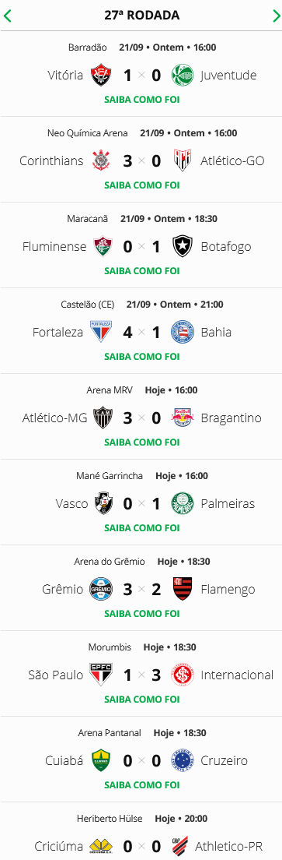Image resolution: width=282 pixels, height=860 pixels.
Task: Click the Vitória team crest
Action: [x=101, y=75]
